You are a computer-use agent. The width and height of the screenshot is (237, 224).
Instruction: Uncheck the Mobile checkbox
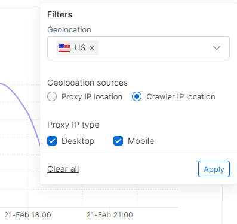(x=118, y=141)
